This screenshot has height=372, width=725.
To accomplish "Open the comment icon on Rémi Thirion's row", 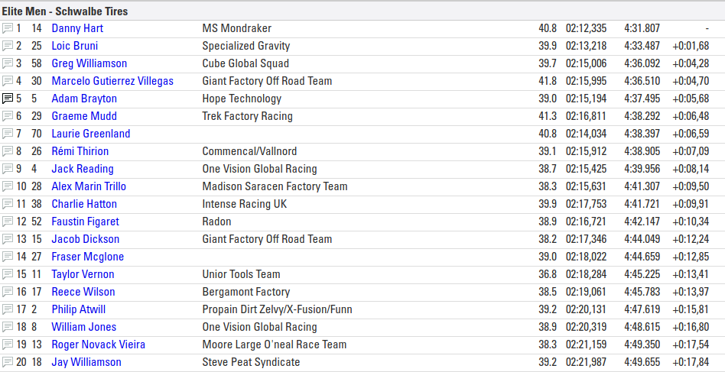I will point(8,151).
